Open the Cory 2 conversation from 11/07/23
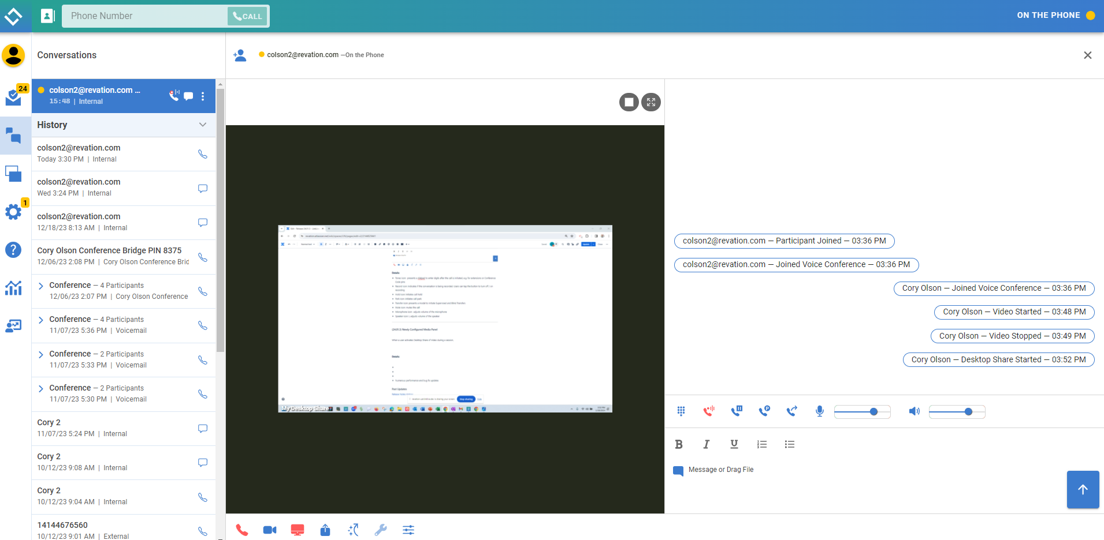The height and width of the screenshot is (540, 1104). [113, 428]
